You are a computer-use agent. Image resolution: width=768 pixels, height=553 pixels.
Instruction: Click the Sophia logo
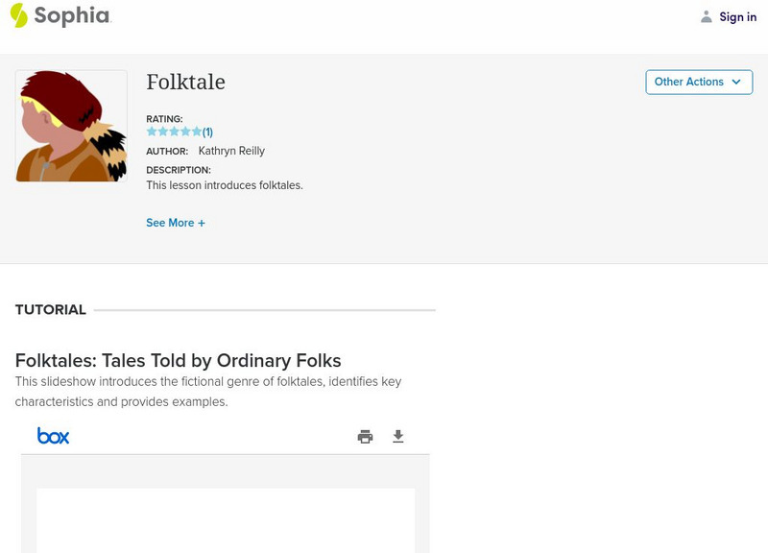pyautogui.click(x=60, y=15)
